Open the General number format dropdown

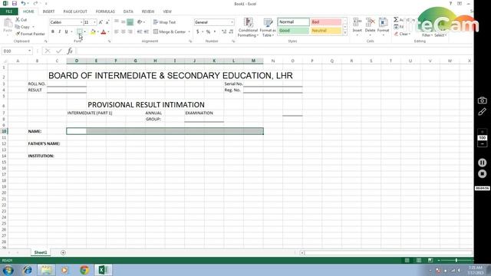click(232, 22)
